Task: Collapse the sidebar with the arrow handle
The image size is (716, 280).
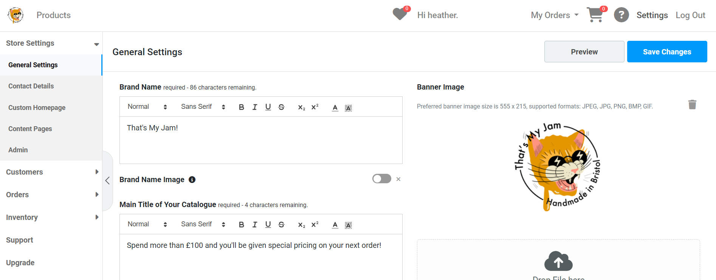Action: (x=108, y=181)
